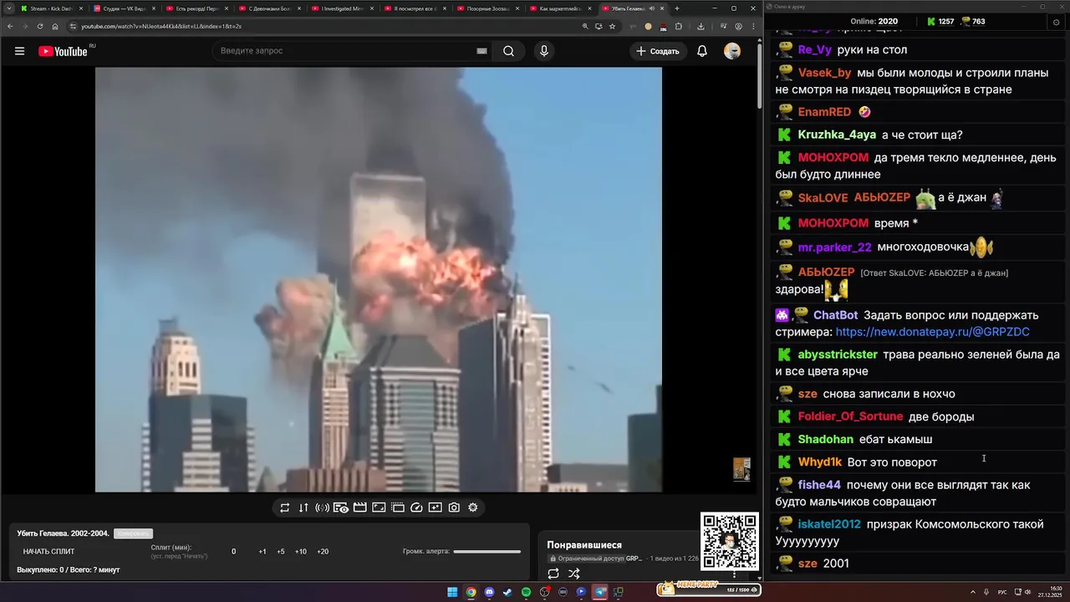This screenshot has height=602, width=1070.
Task: Click НАЧАТЬ СПЛИТ button
Action: 48,551
